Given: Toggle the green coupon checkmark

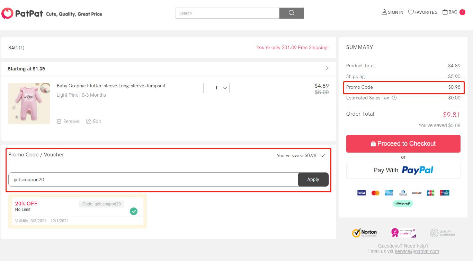Looking at the screenshot, I should [x=134, y=211].
